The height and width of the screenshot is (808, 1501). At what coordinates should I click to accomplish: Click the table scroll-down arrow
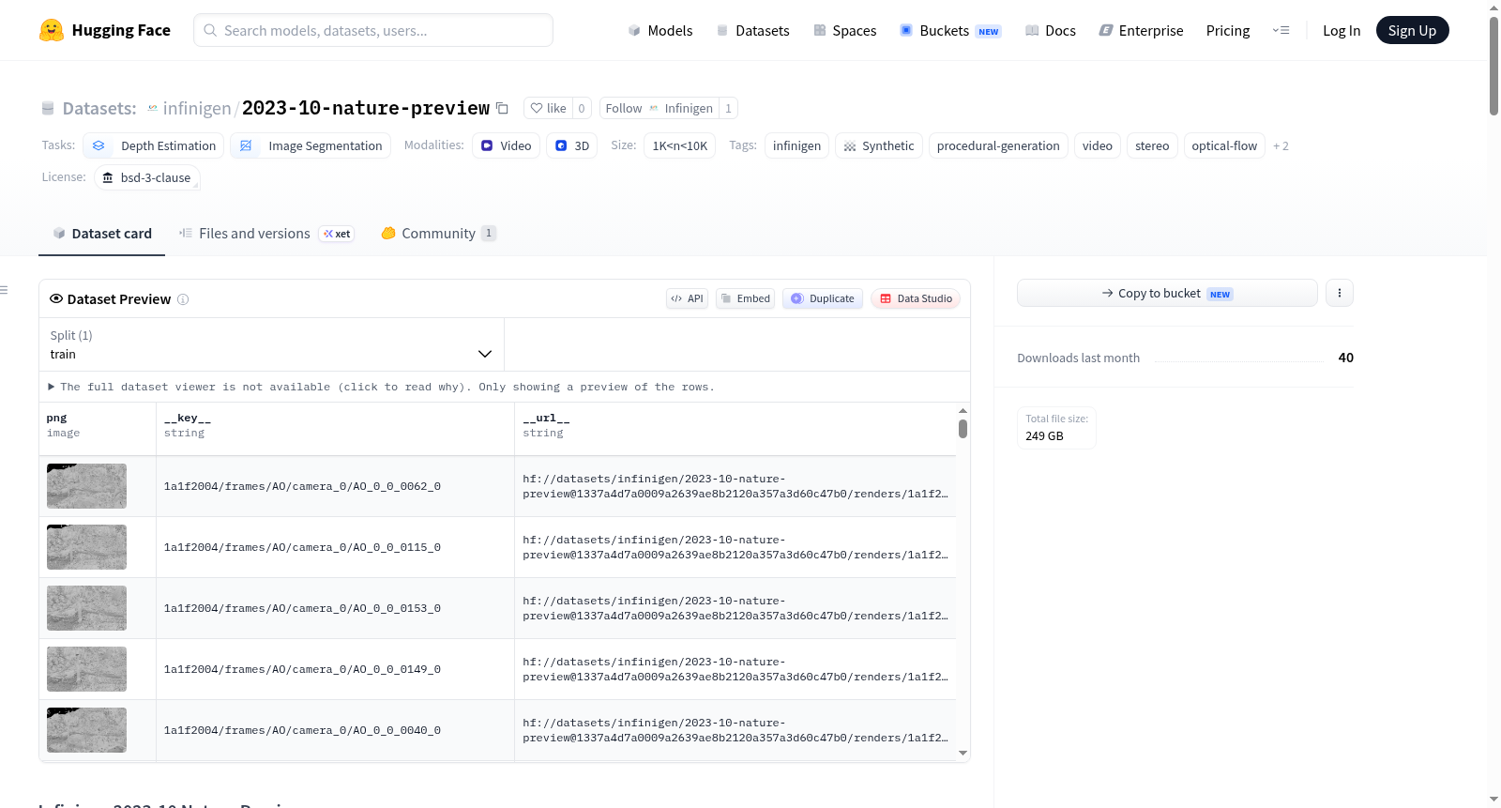(963, 753)
